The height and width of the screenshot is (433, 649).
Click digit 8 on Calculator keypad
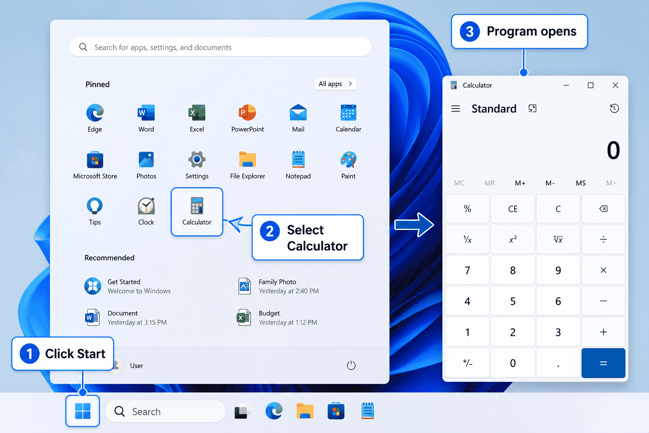(x=513, y=270)
